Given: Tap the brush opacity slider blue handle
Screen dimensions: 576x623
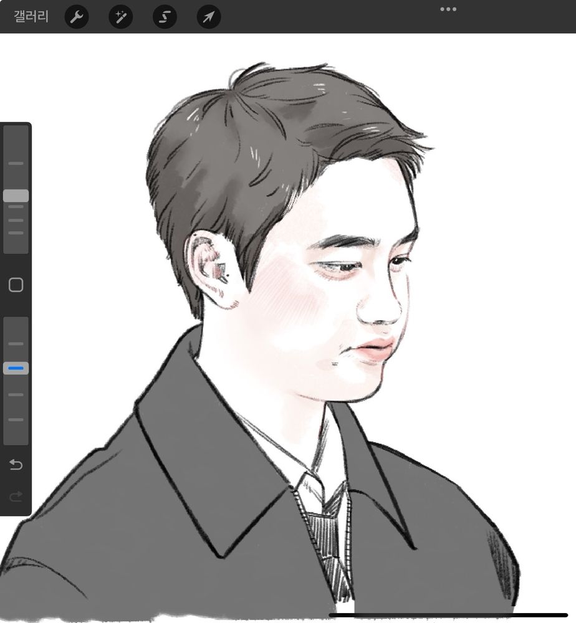Looking at the screenshot, I should [16, 368].
